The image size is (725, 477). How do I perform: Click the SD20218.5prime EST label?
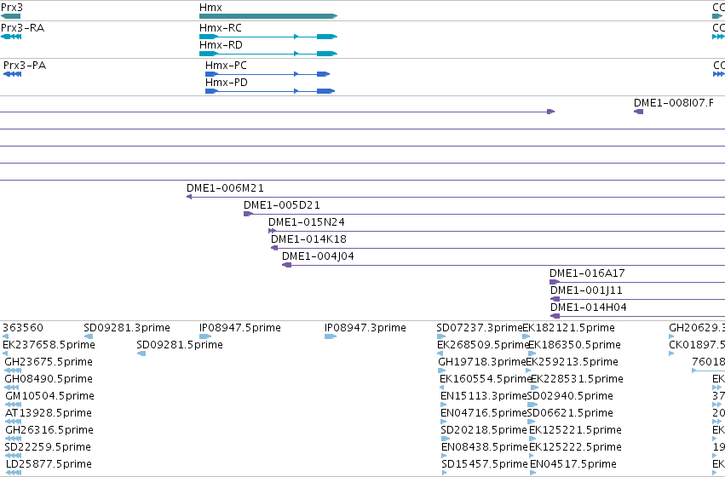(x=484, y=431)
